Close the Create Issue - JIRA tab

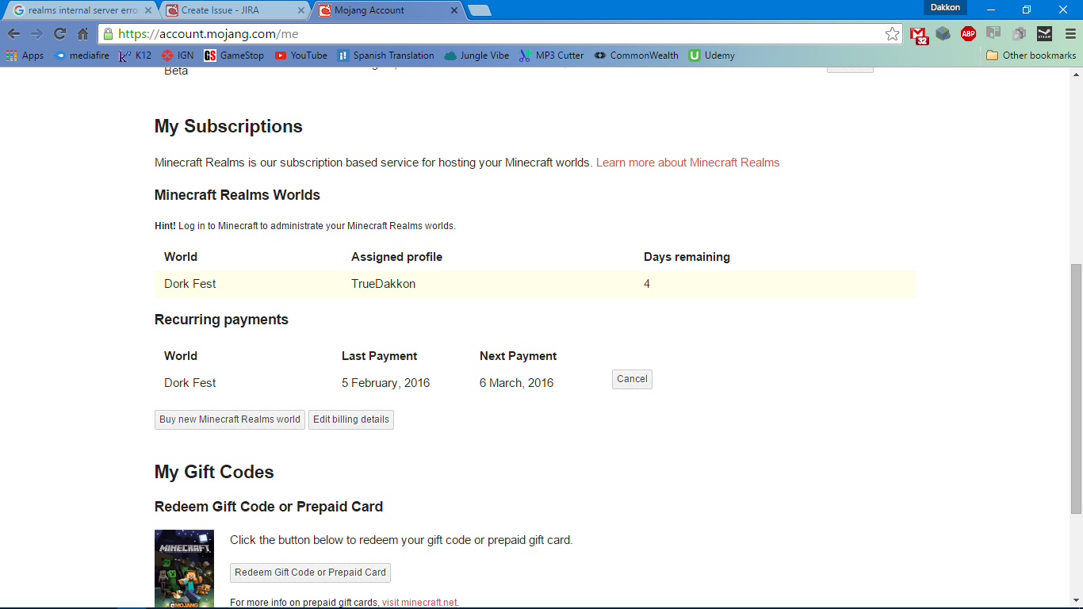pyautogui.click(x=301, y=10)
